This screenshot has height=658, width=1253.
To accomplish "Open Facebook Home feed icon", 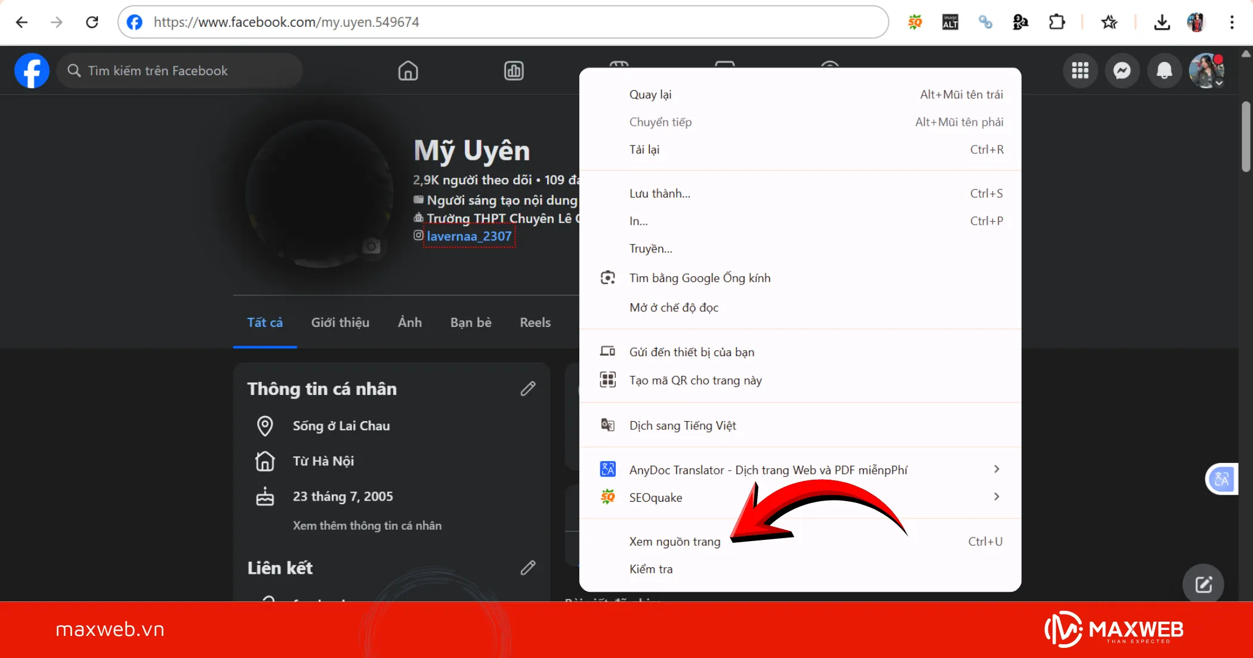I will click(408, 71).
